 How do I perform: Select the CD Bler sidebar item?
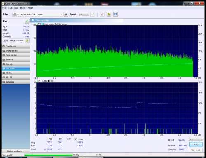click(16, 73)
